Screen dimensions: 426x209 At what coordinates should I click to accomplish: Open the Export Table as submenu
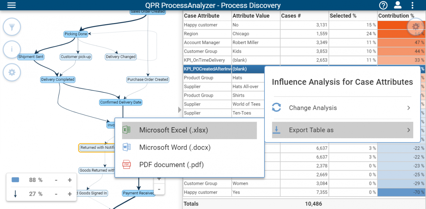point(343,130)
